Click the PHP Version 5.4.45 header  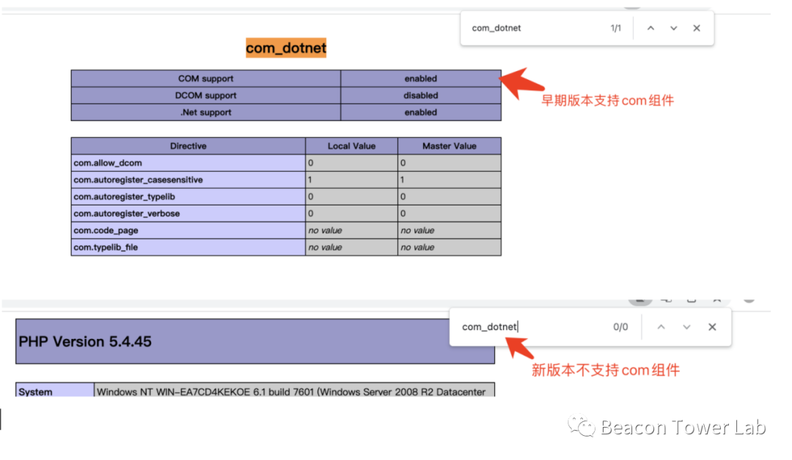tap(85, 341)
